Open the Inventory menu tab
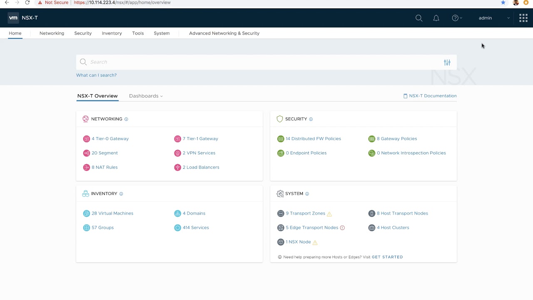 coord(112,33)
